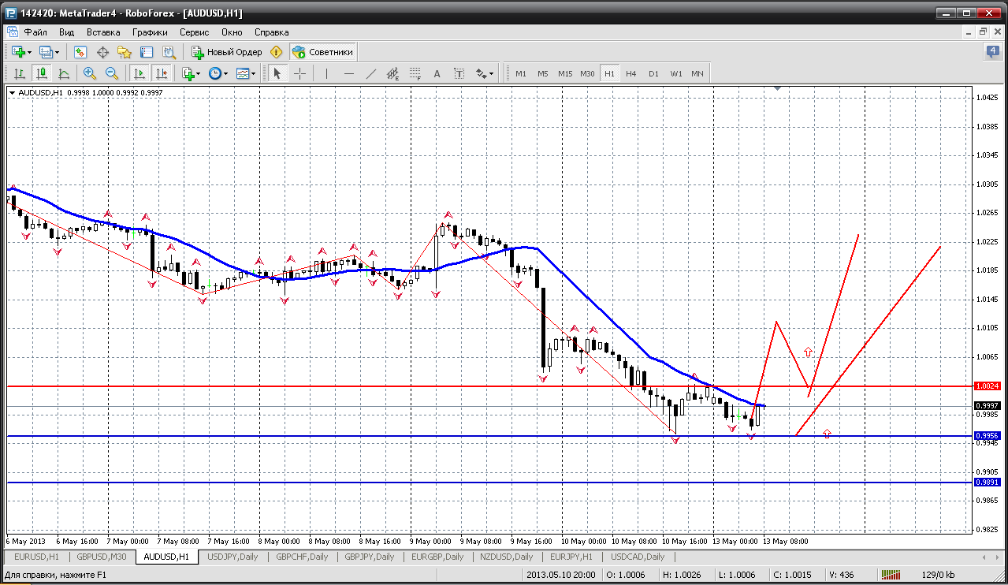The image size is (1008, 585).
Task: Select the Text (A) drawing tool
Action: point(437,73)
